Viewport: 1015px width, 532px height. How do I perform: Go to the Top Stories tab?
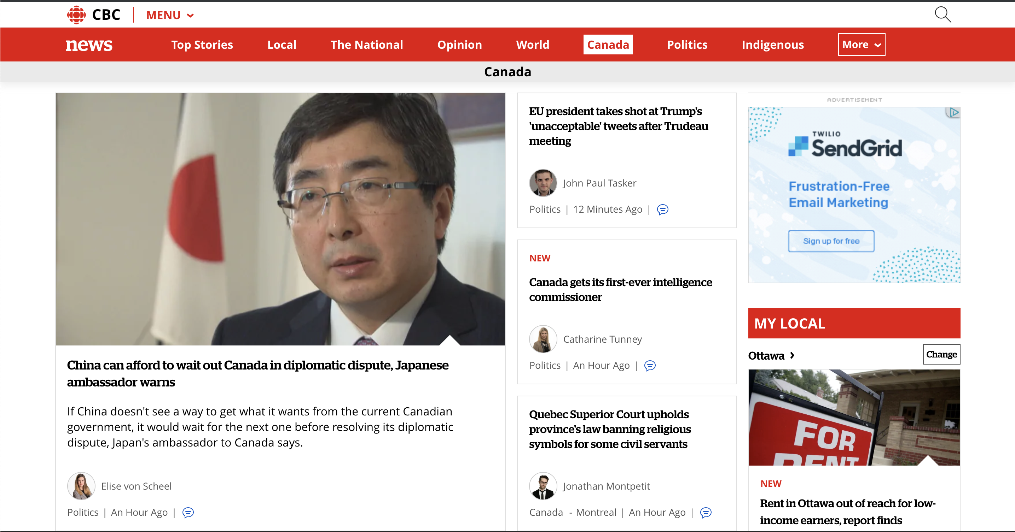tap(202, 45)
